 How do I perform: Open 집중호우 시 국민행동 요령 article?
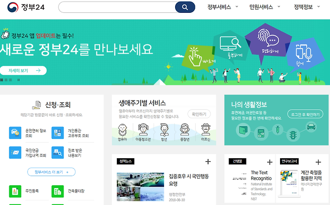click(x=189, y=180)
